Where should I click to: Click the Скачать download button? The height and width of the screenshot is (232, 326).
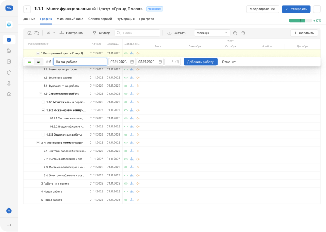(x=176, y=33)
